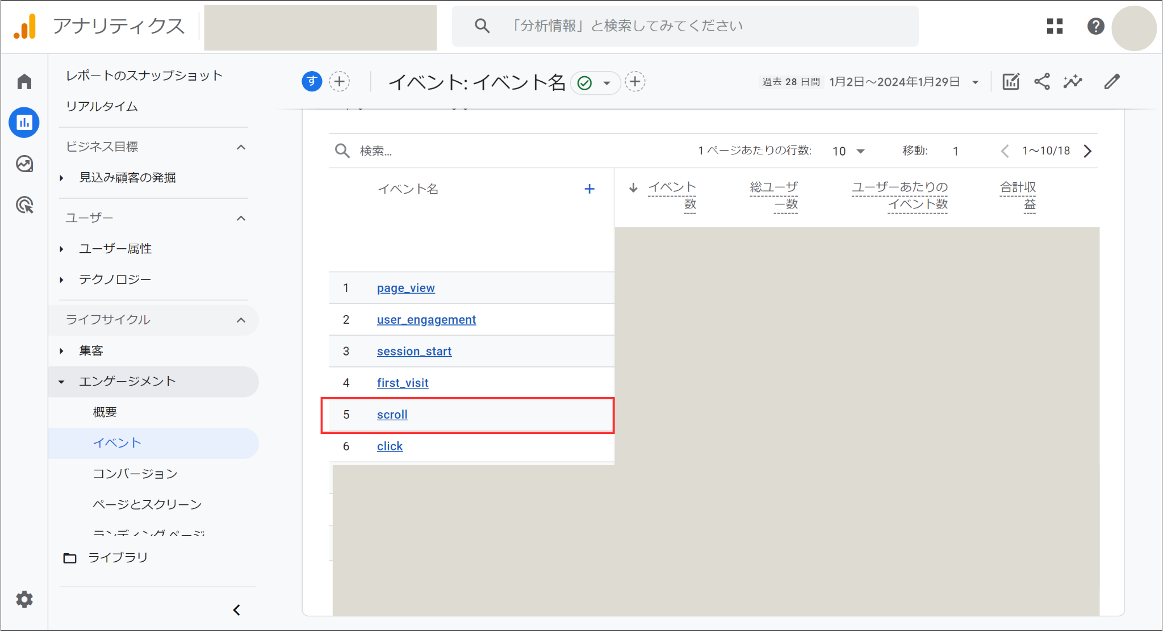The width and height of the screenshot is (1163, 631).
Task: Open the apps grid icon
Action: click(x=1055, y=26)
